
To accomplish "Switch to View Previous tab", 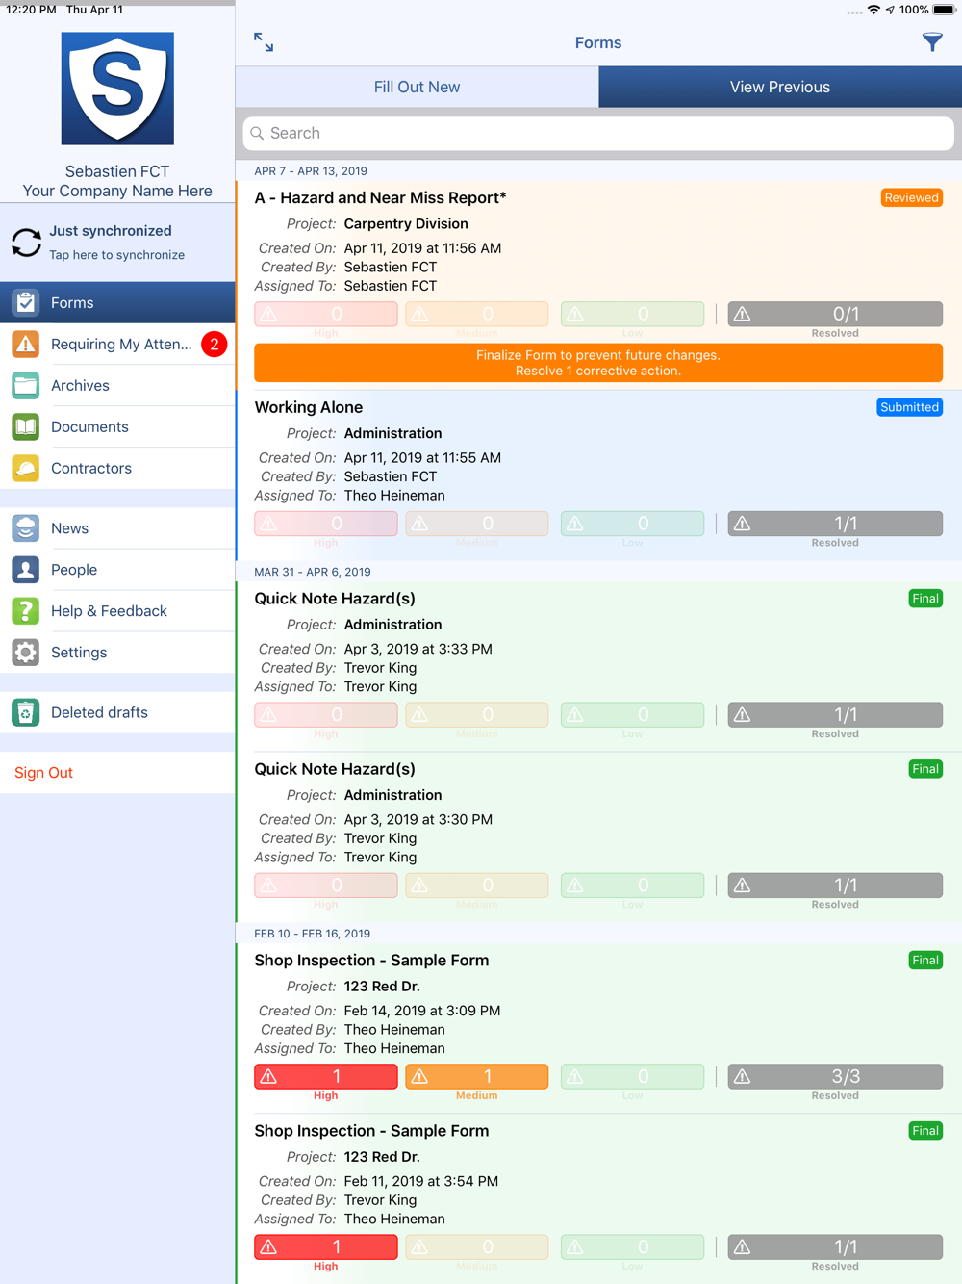I will click(780, 87).
